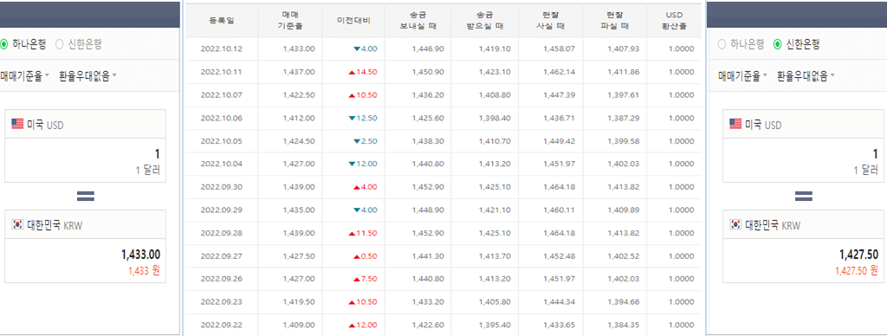The width and height of the screenshot is (887, 336).
Task: Click the date 2022.10.12 in the table
Action: tap(221, 48)
